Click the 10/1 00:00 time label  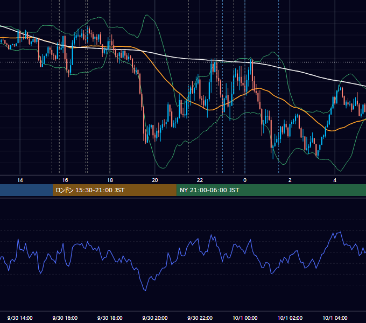click(245, 318)
